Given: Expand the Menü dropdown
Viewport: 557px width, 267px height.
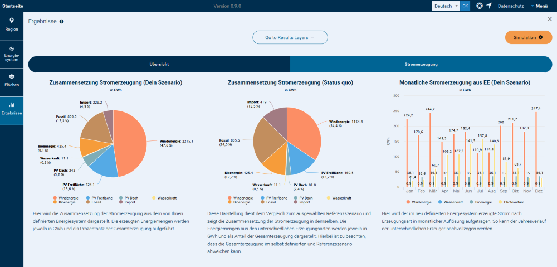Looking at the screenshot, I should point(539,6).
